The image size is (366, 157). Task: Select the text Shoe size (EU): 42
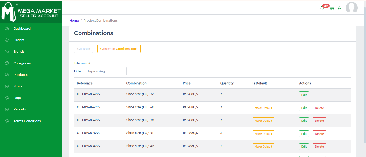pyautogui.click(x=140, y=146)
